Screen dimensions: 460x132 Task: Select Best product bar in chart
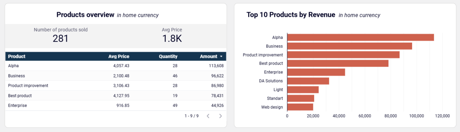coord(338,63)
